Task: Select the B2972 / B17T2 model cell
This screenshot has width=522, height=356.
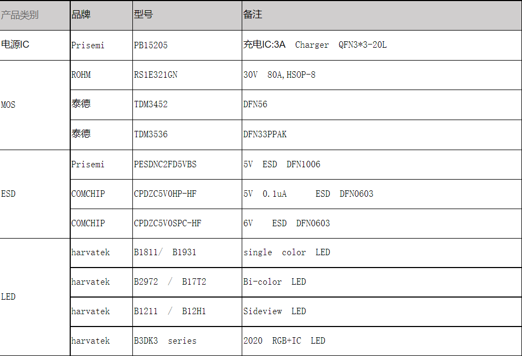Action: pos(188,282)
